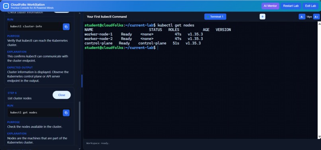Click the ROLES column header in terminal
Image resolution: width=321 pixels, height=150 pixels.
pyautogui.click(x=174, y=30)
